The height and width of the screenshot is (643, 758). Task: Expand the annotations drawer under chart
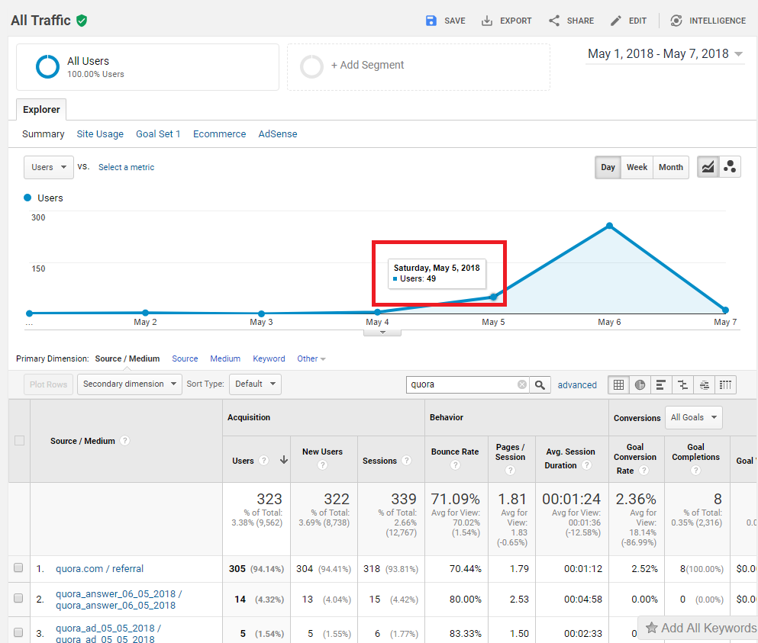tap(382, 333)
